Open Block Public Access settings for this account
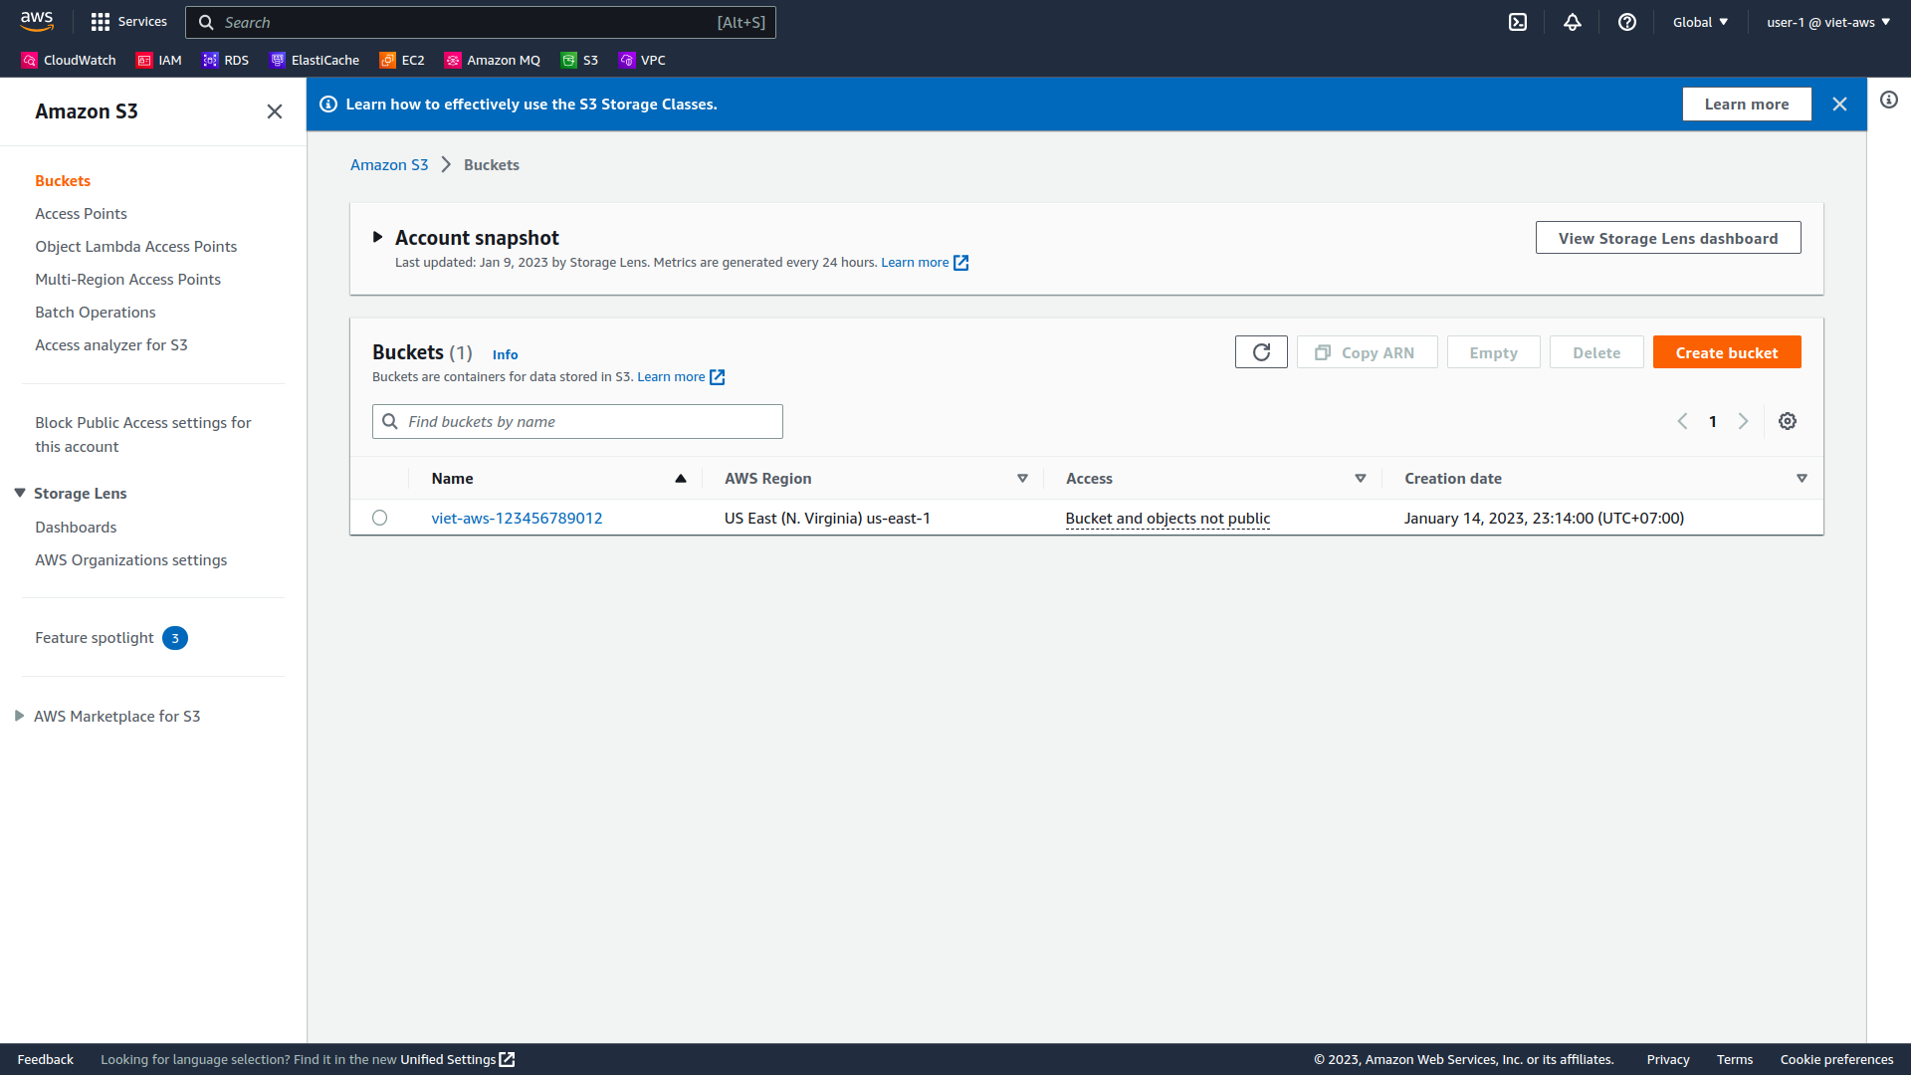Viewport: 1911px width, 1075px height. (142, 435)
